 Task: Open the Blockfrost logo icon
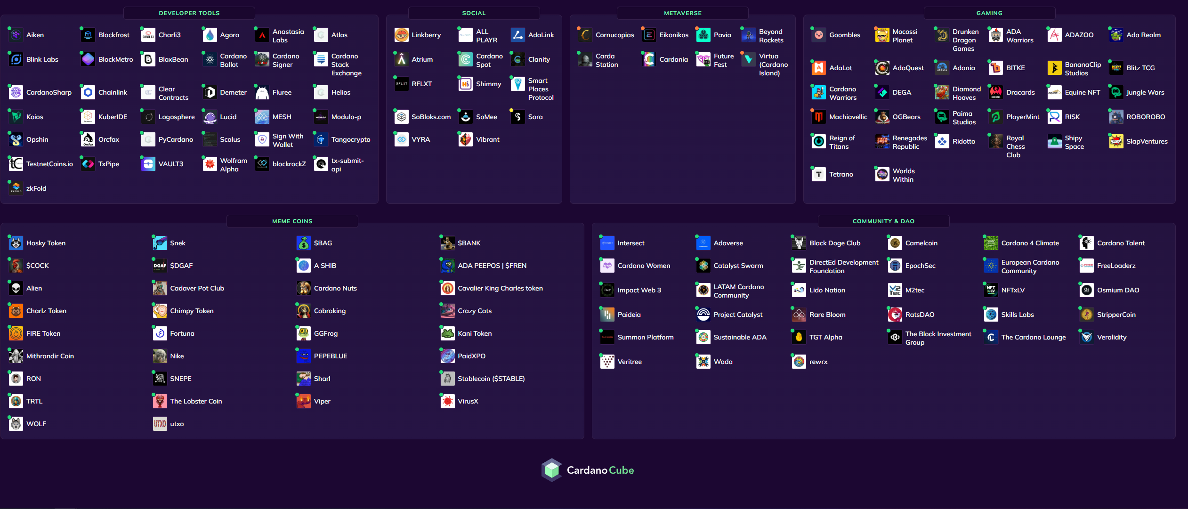(88, 35)
